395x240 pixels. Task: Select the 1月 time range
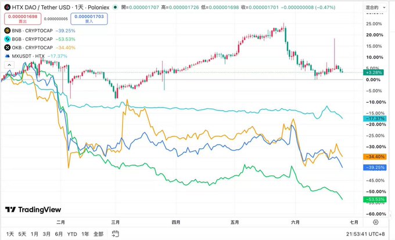coord(34,234)
